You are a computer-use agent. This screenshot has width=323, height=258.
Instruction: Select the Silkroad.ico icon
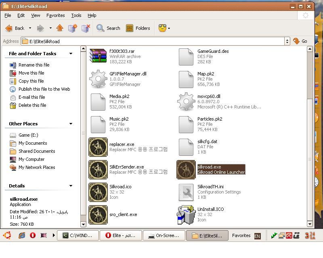98,192
